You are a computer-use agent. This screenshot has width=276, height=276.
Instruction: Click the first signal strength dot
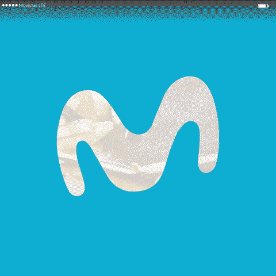tap(3, 5)
